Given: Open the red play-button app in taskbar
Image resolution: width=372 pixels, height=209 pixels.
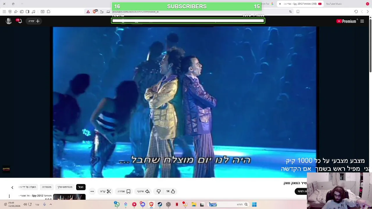Looking at the screenshot, I should point(134,204).
